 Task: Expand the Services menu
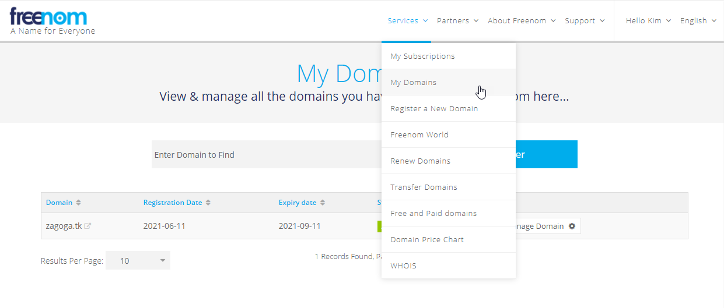407,20
